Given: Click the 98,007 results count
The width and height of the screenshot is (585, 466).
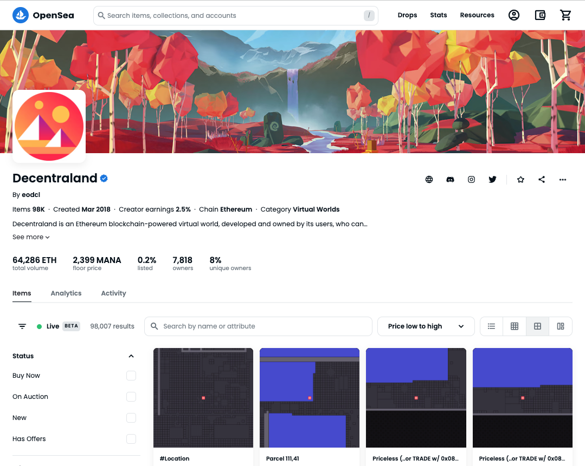Looking at the screenshot, I should pyautogui.click(x=112, y=326).
